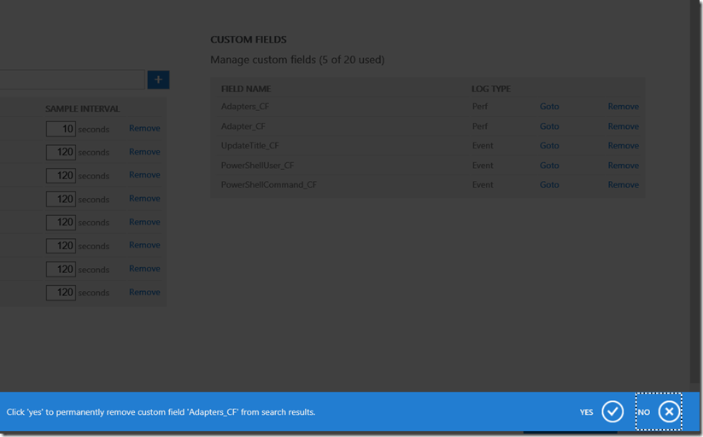The image size is (703, 437).
Task: Follow Goto link for PowerShellUser_CF
Action: point(549,166)
